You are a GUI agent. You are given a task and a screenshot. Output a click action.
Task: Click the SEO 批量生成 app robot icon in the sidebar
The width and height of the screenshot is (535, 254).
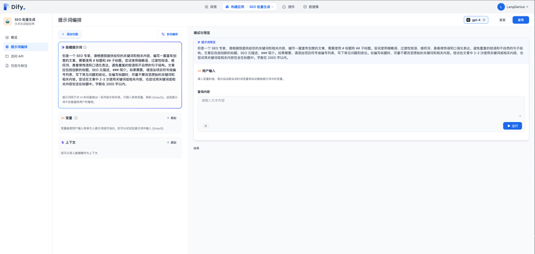tap(7, 21)
